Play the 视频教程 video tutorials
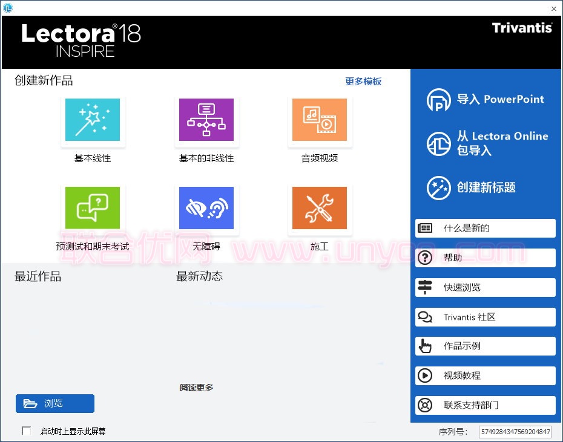Screen dimensions: 563x442 486,375
